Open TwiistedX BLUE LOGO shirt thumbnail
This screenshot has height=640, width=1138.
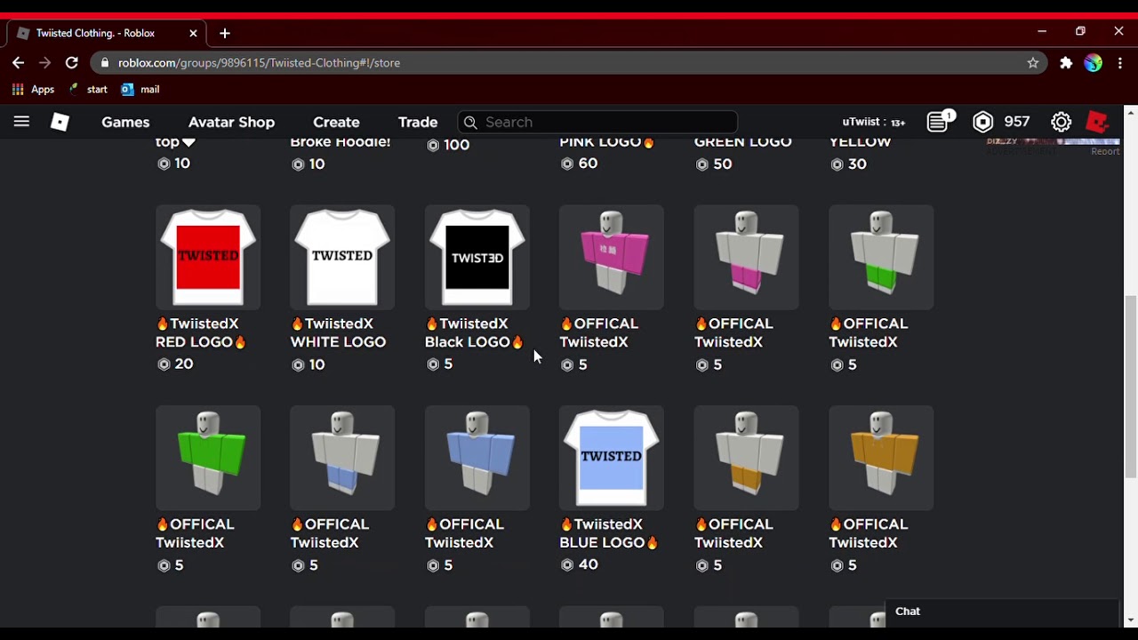pyautogui.click(x=612, y=459)
